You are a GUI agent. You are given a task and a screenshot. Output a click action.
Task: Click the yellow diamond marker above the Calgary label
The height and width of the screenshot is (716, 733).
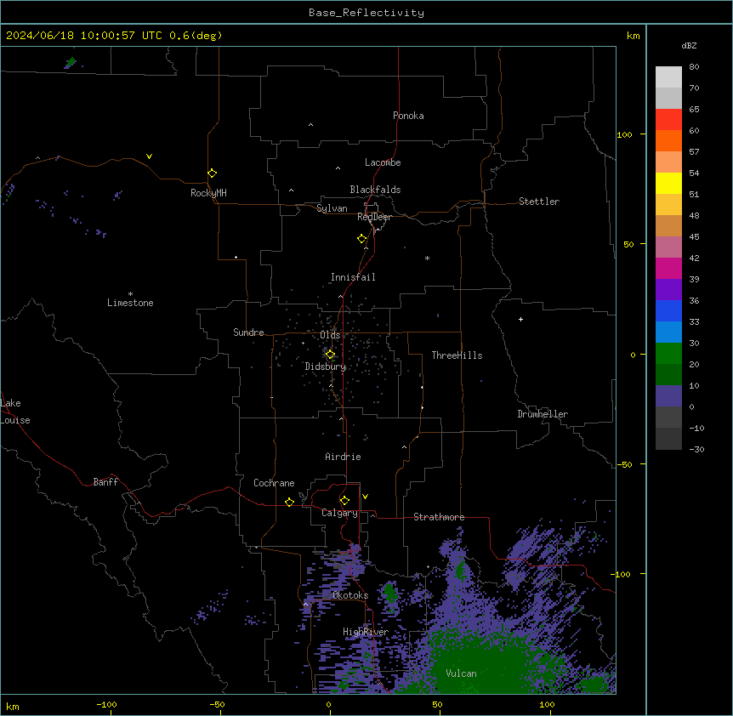tap(344, 501)
